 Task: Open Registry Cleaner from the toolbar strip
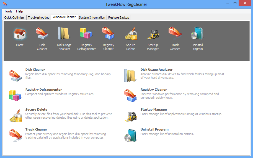[109, 33]
